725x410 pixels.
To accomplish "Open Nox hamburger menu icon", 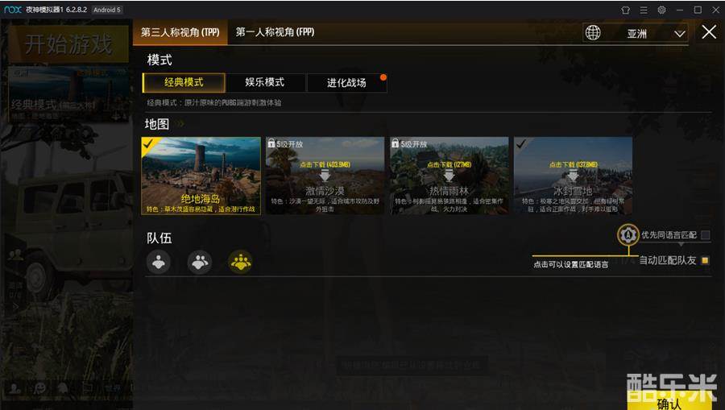I will 644,10.
